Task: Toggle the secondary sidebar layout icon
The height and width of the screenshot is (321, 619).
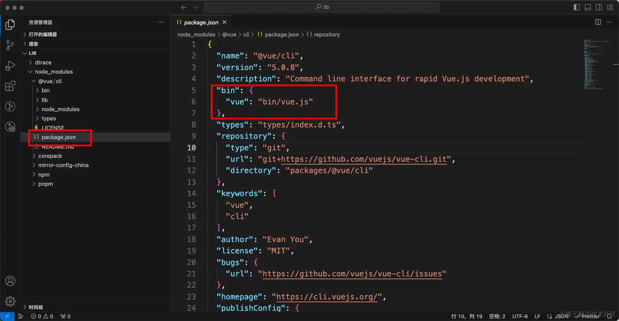Action: coord(599,7)
